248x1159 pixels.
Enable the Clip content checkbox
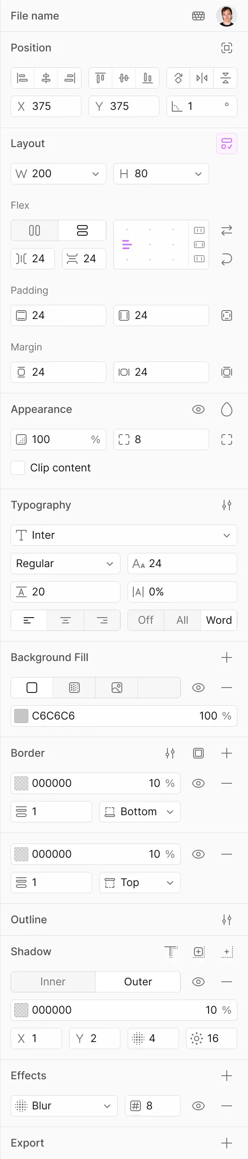pyautogui.click(x=18, y=468)
